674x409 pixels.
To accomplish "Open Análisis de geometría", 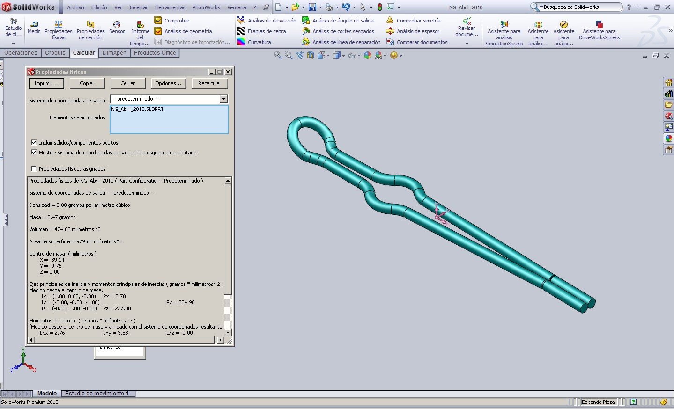I will tap(183, 31).
